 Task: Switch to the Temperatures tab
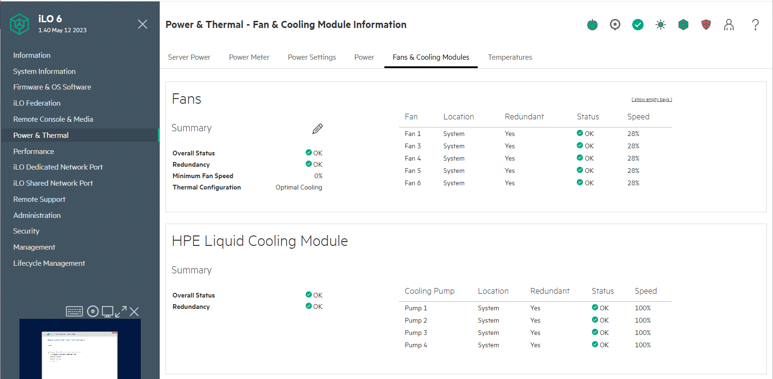coord(510,57)
